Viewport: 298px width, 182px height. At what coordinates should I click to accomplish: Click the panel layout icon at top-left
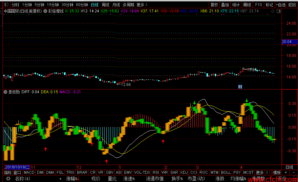(6, 4)
